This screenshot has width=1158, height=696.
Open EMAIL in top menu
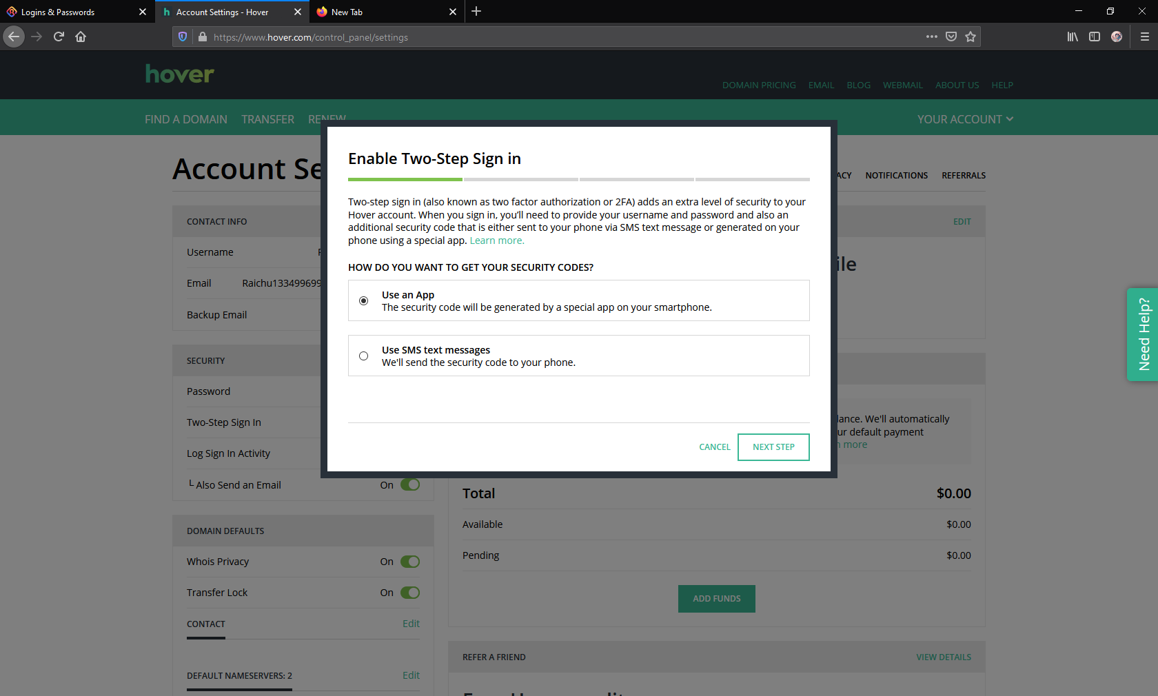click(x=821, y=85)
